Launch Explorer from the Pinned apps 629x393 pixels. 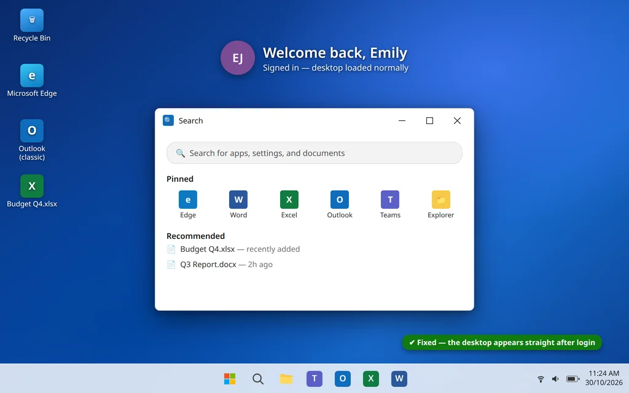(440, 204)
